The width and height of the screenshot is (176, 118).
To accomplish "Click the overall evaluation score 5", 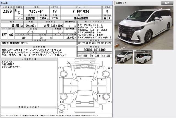I will (x=107, y=12).
